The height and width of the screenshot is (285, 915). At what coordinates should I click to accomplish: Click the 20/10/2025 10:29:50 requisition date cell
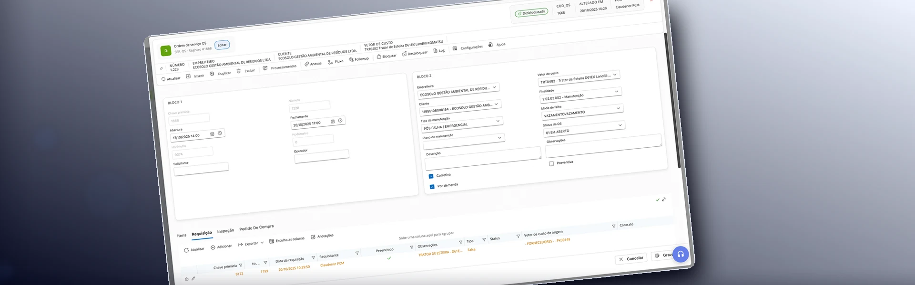tap(294, 268)
